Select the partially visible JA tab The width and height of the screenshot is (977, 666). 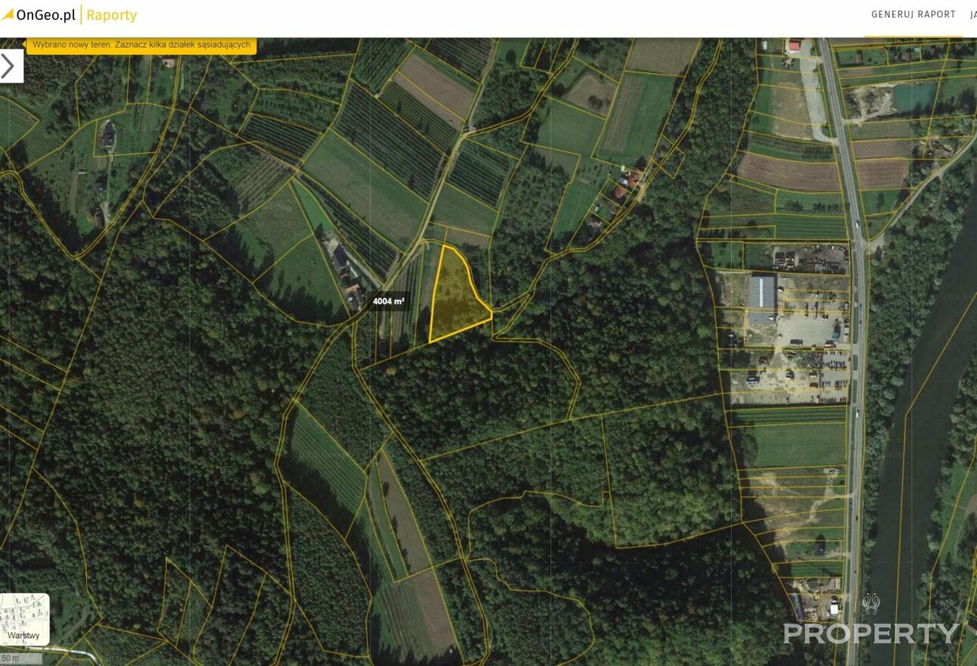coord(973,14)
